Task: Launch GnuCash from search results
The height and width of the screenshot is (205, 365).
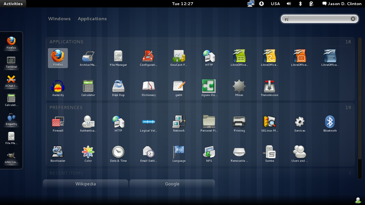Action: pos(179,58)
